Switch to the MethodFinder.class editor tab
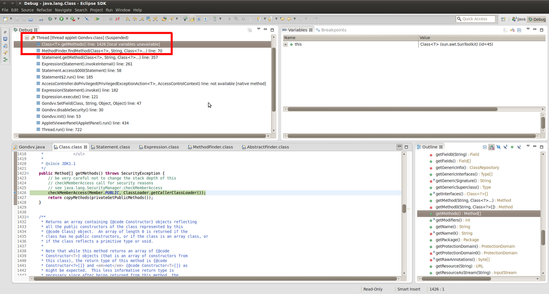549x294 pixels. click(210, 147)
